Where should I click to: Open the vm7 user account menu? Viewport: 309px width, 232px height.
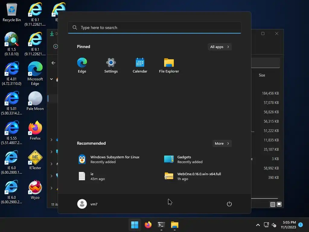[x=88, y=204]
